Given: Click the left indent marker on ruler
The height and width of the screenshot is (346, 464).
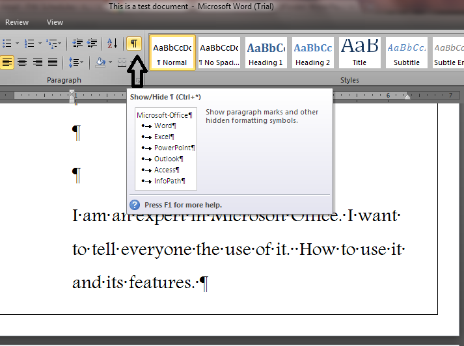Looking at the screenshot, I should point(73,100).
